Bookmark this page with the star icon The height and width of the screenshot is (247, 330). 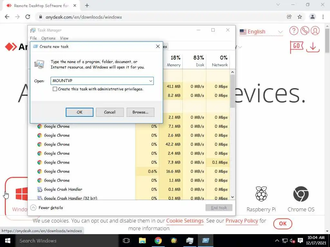[300, 17]
